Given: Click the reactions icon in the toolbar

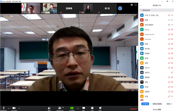Looking at the screenshot, I should click(100, 108).
